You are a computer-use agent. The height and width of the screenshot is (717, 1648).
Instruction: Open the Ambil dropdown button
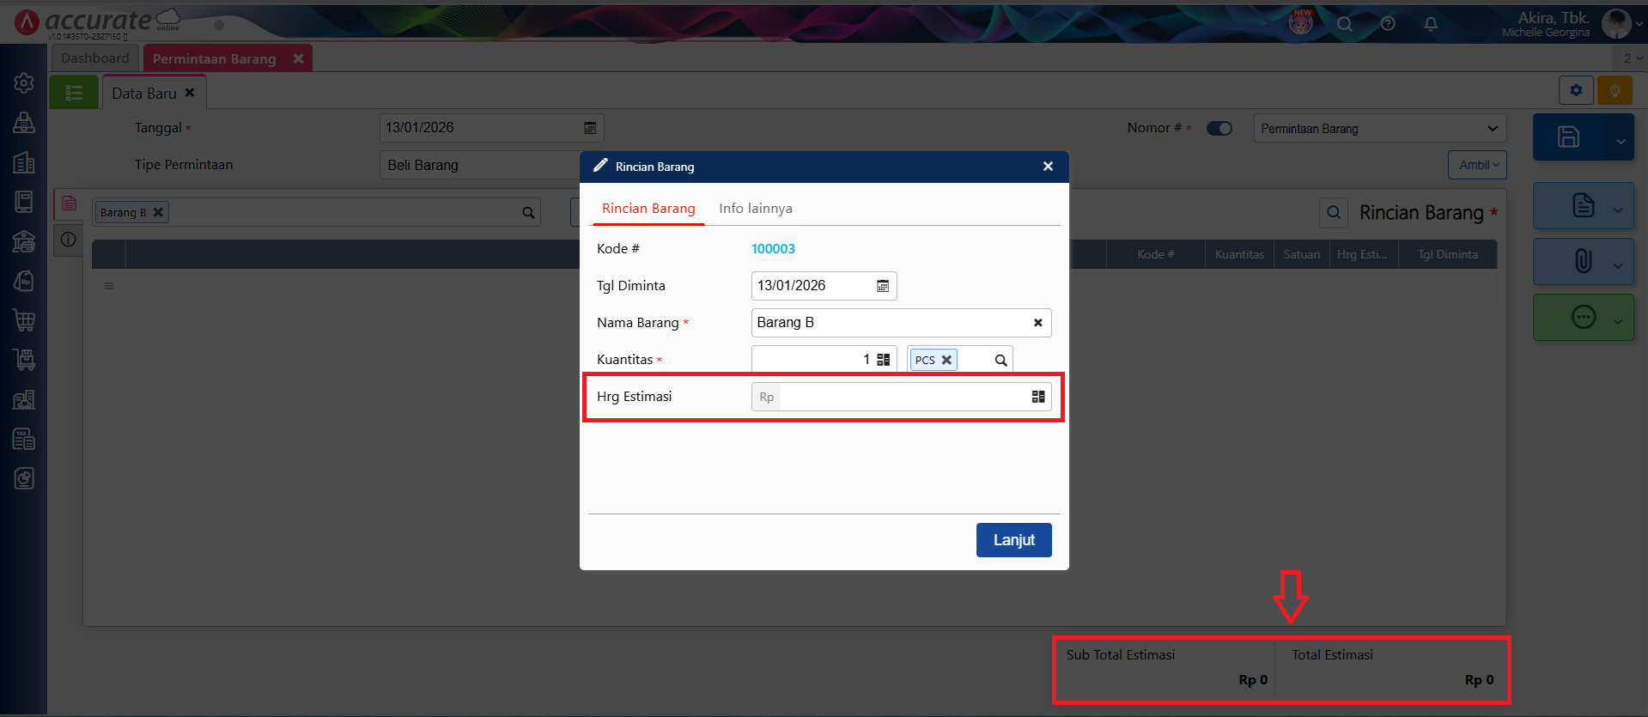coord(1477,165)
